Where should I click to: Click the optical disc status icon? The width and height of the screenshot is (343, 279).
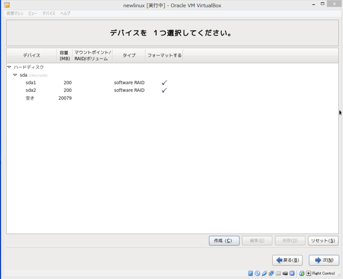[258, 273]
